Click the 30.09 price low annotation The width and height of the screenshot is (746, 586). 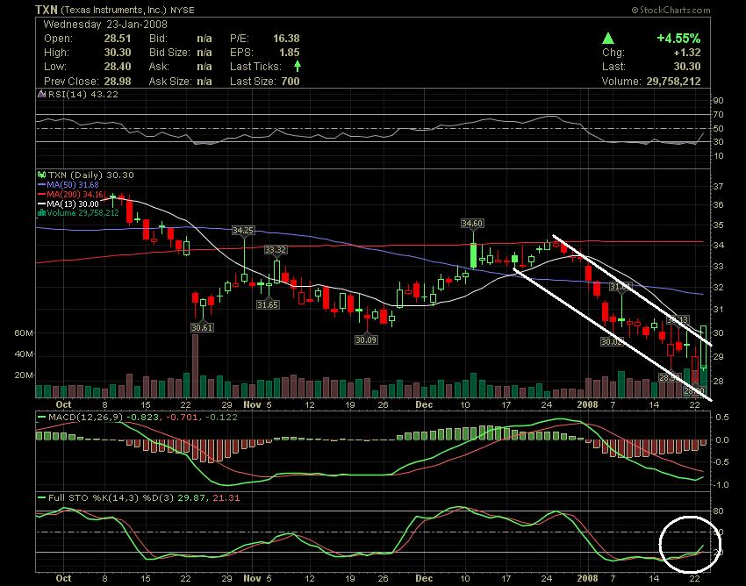[366, 339]
